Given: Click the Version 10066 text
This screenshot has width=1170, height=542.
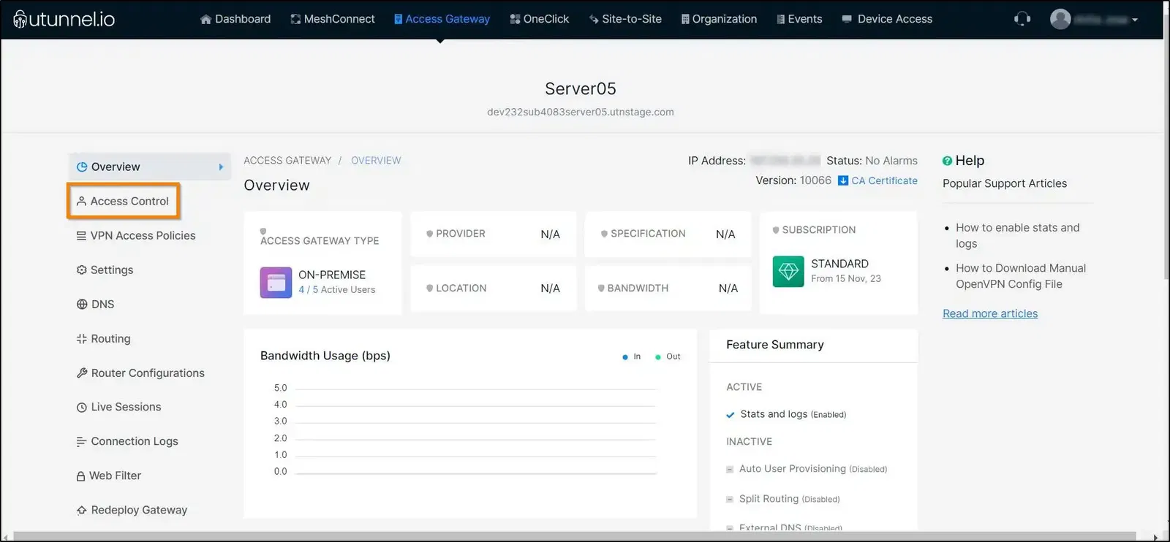Looking at the screenshot, I should point(793,180).
